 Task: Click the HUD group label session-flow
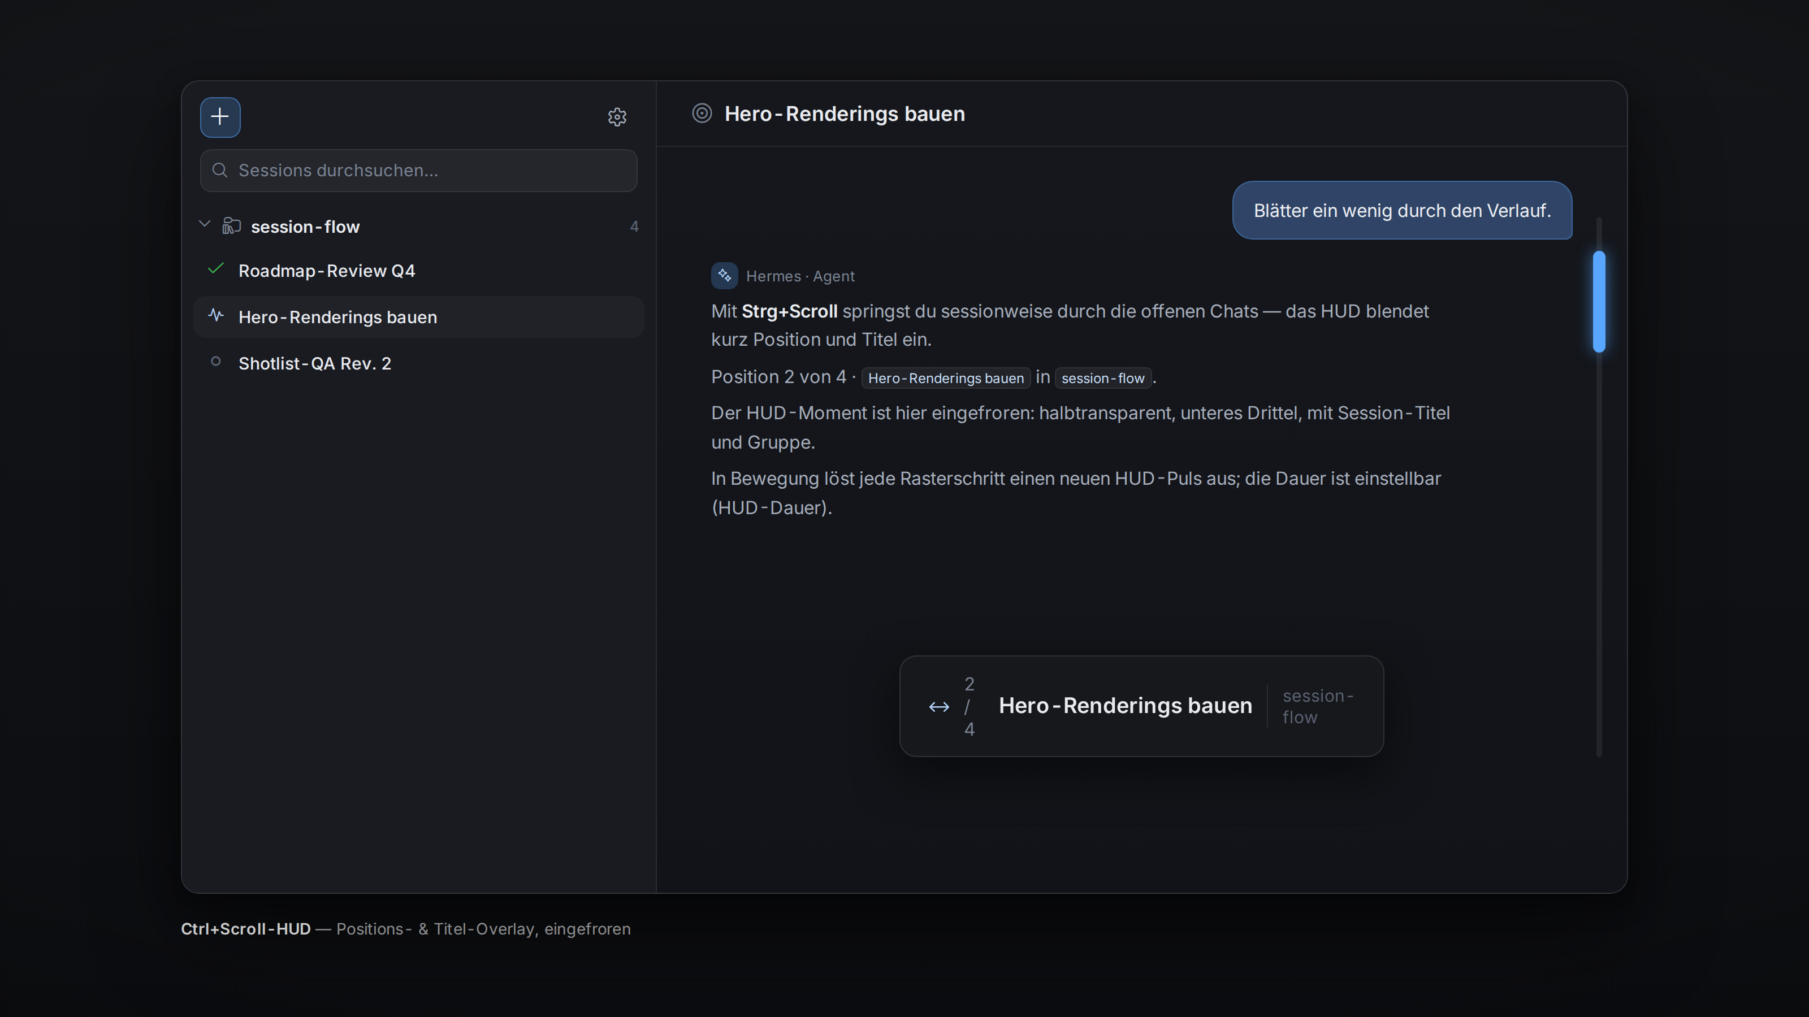point(1317,707)
